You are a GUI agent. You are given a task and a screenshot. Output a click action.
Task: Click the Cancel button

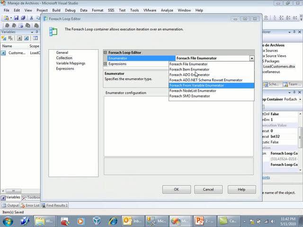coord(208,190)
